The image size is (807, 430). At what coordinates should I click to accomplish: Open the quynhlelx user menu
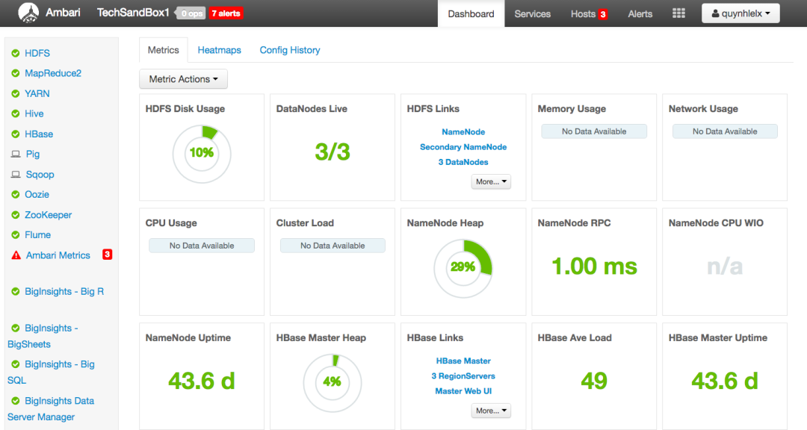[740, 13]
